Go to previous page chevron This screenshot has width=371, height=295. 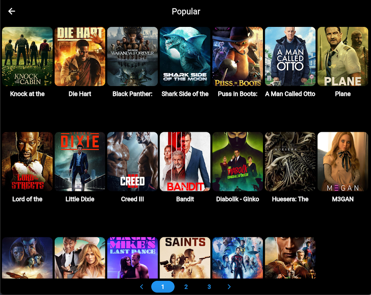point(142,287)
